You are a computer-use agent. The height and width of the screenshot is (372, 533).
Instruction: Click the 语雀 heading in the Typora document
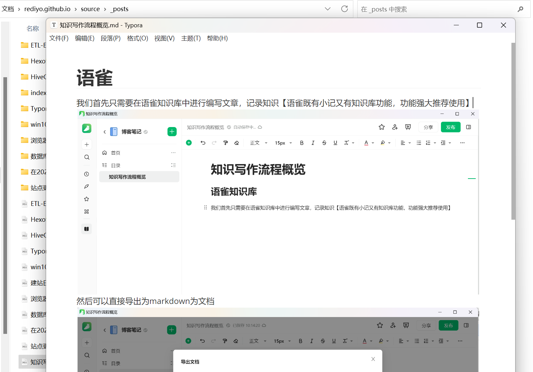coord(95,78)
